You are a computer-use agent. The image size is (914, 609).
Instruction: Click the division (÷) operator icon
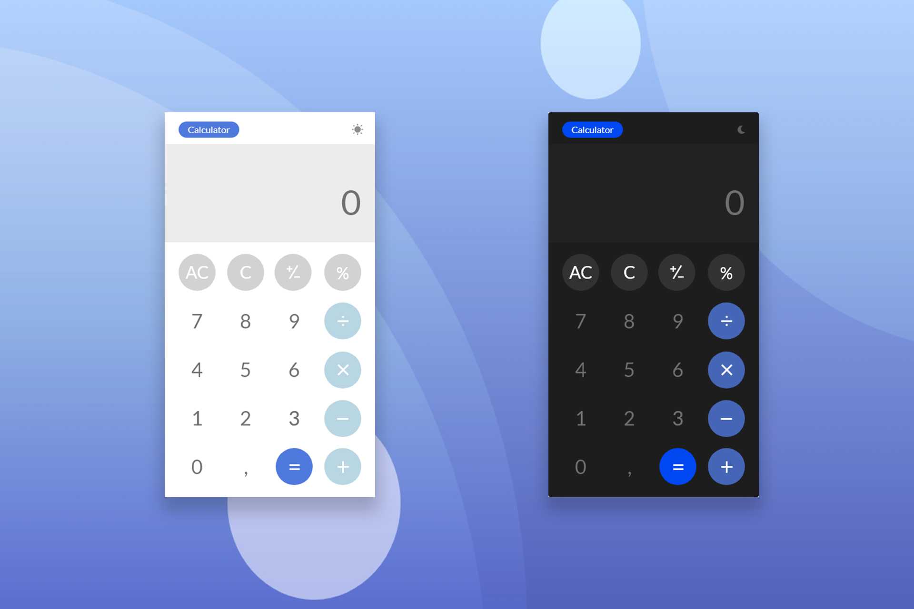coord(343,320)
